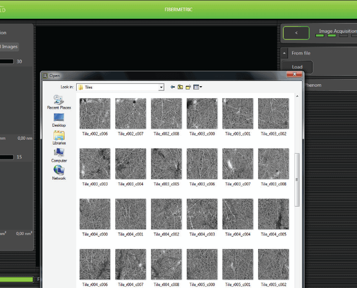This screenshot has width=357, height=288.
Task: Select thumbnail Tile_r004_c003
Action: [202, 214]
